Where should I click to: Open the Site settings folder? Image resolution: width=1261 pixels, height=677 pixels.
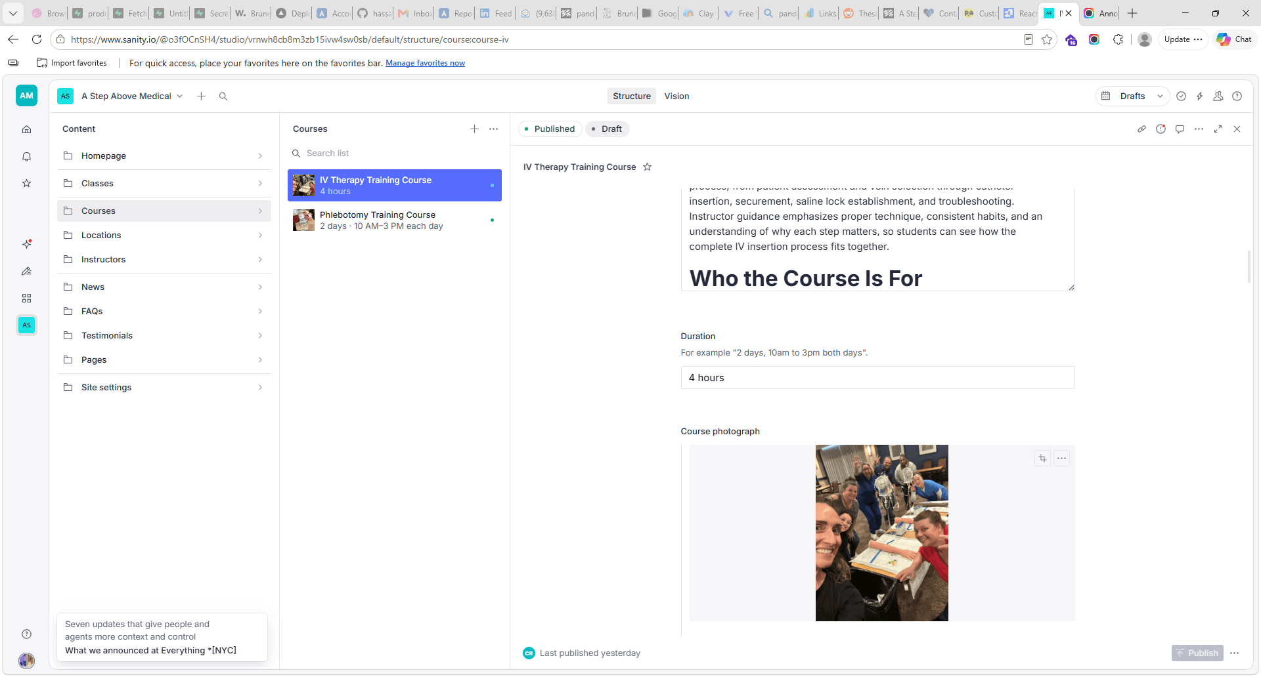click(x=164, y=387)
